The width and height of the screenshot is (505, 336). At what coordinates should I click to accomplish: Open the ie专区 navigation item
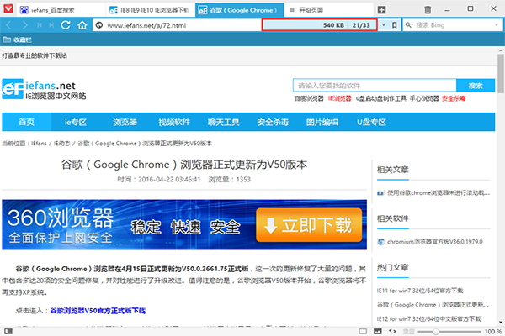76,122
